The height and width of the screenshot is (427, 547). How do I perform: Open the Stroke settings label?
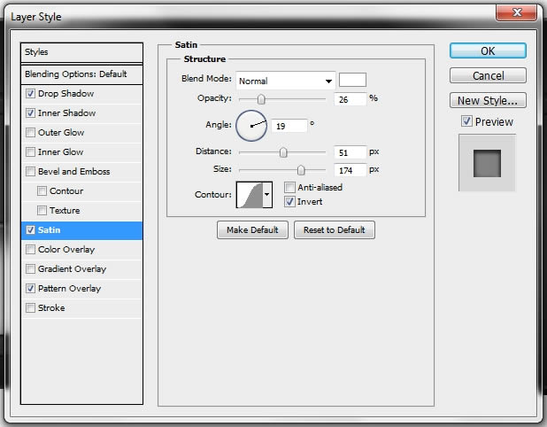pyautogui.click(x=51, y=308)
